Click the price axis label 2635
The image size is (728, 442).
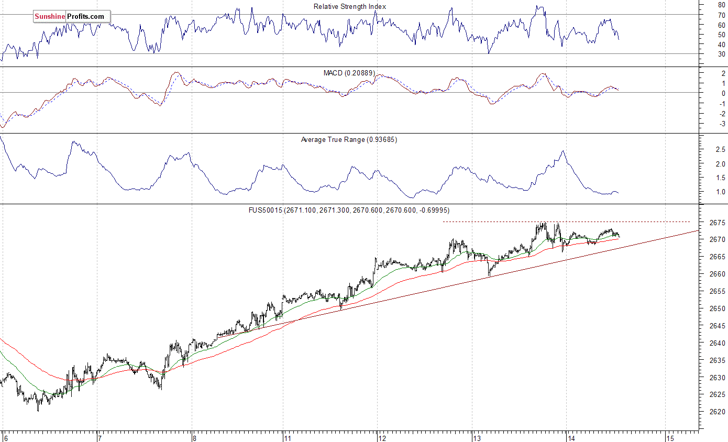(x=718, y=361)
